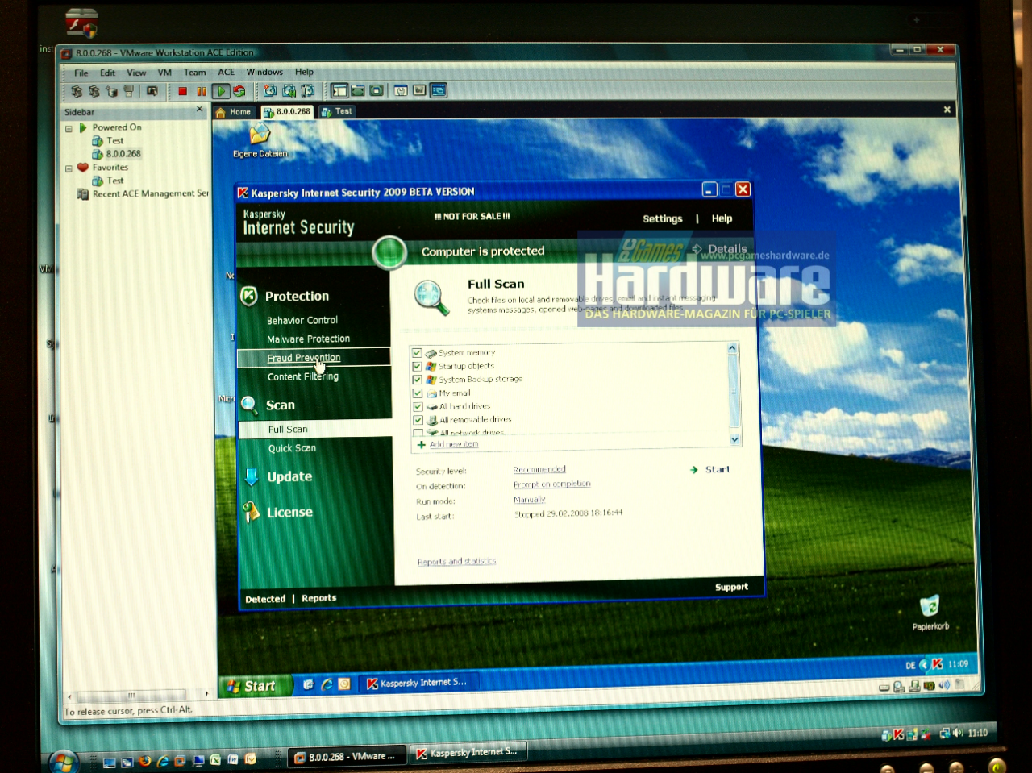This screenshot has width=1032, height=773.
Task: Open Kaspersky Settings
Action: click(x=663, y=218)
